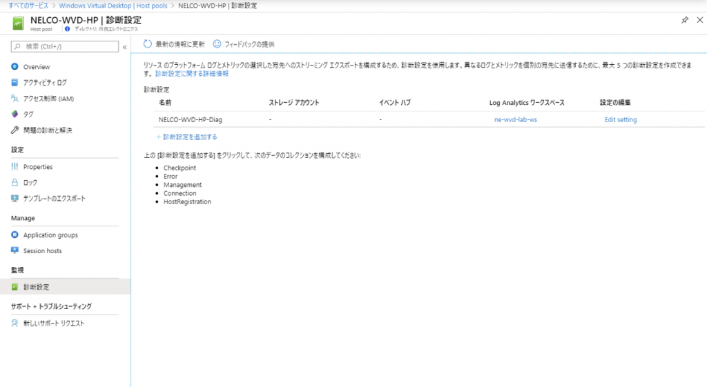The image size is (707, 387).
Task: Open ne-wvd-lab-ws workspace link
Action: click(515, 119)
